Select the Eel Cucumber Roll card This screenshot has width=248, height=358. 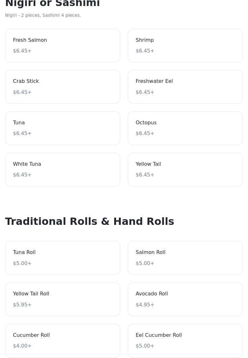click(185, 341)
